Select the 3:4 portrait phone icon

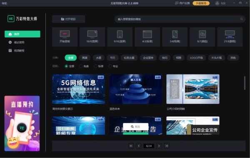175,34
